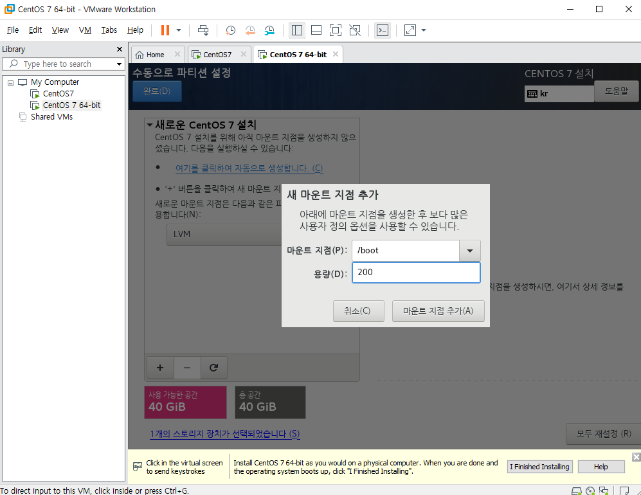Close the install hint bar
Image resolution: width=641 pixels, height=495 pixels.
click(636, 457)
